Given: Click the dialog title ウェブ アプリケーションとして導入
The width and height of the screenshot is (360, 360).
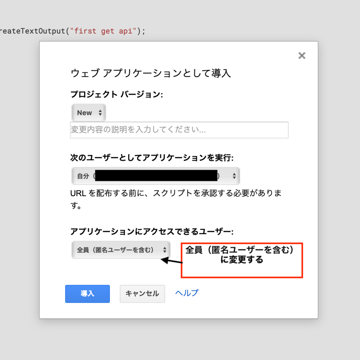Looking at the screenshot, I should (x=150, y=73).
